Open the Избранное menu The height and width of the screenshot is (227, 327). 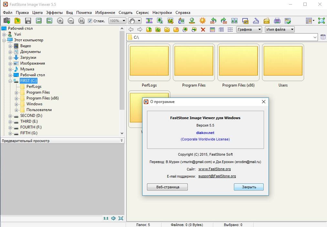coord(105,13)
